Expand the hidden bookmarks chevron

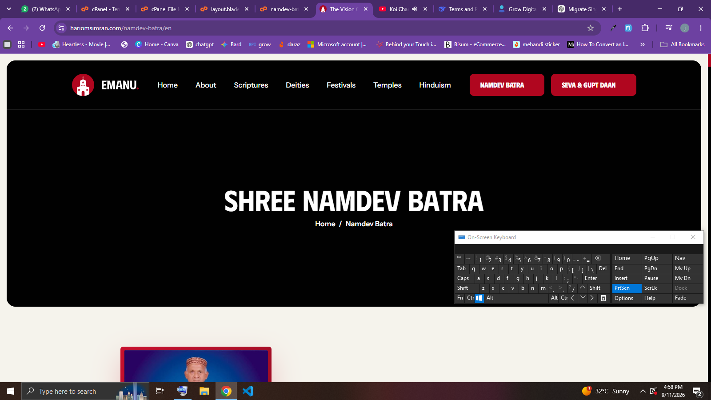[x=642, y=44]
